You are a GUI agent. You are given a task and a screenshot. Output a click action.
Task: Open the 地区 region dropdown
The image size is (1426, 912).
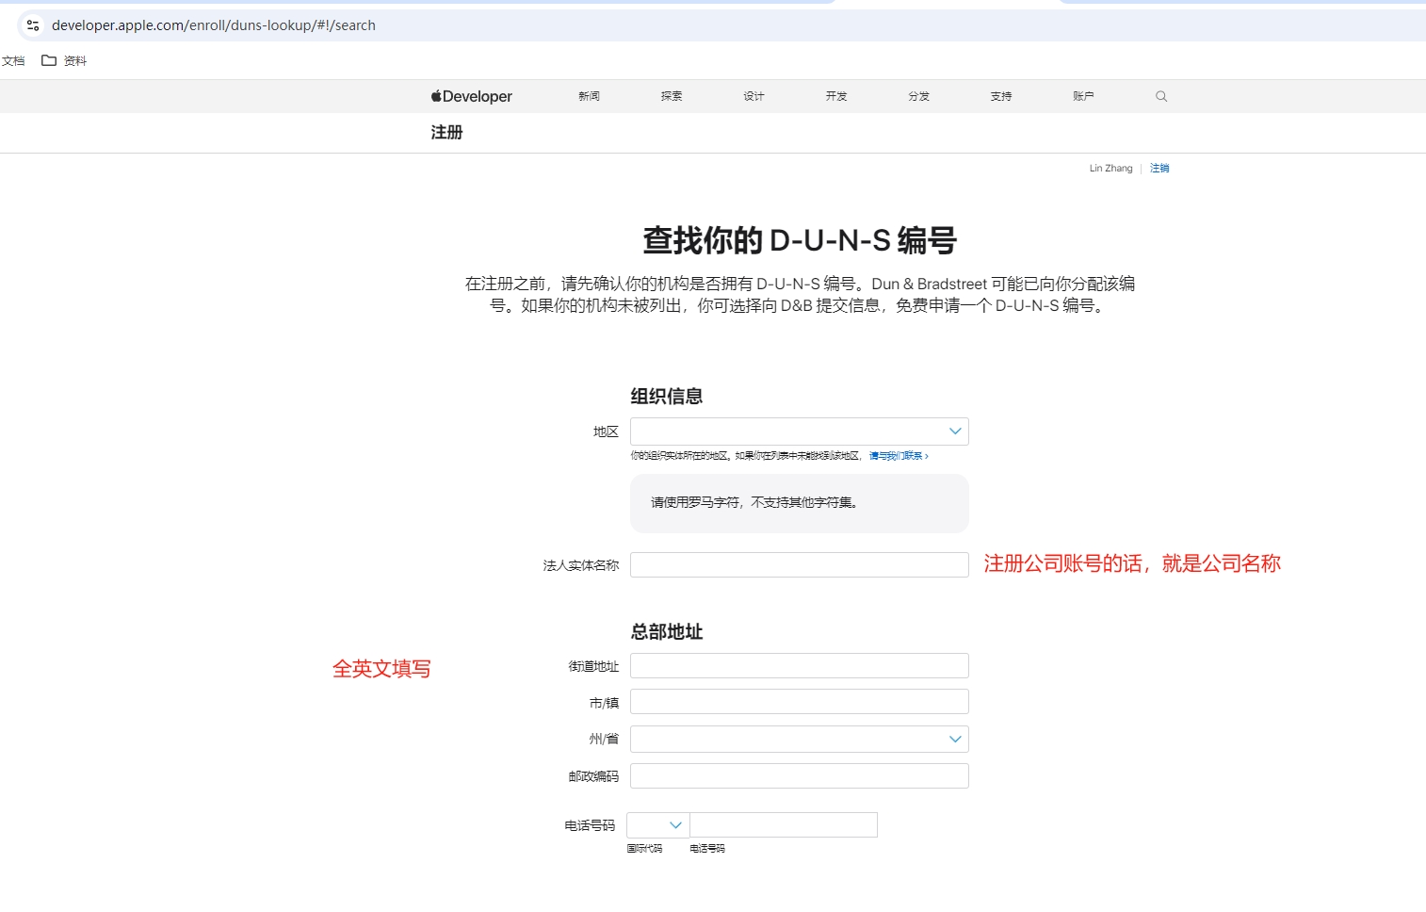[x=800, y=432]
